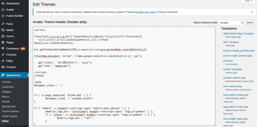Open archive-avada_portfolio.php template
The image size is (257, 127).
click(239, 51)
